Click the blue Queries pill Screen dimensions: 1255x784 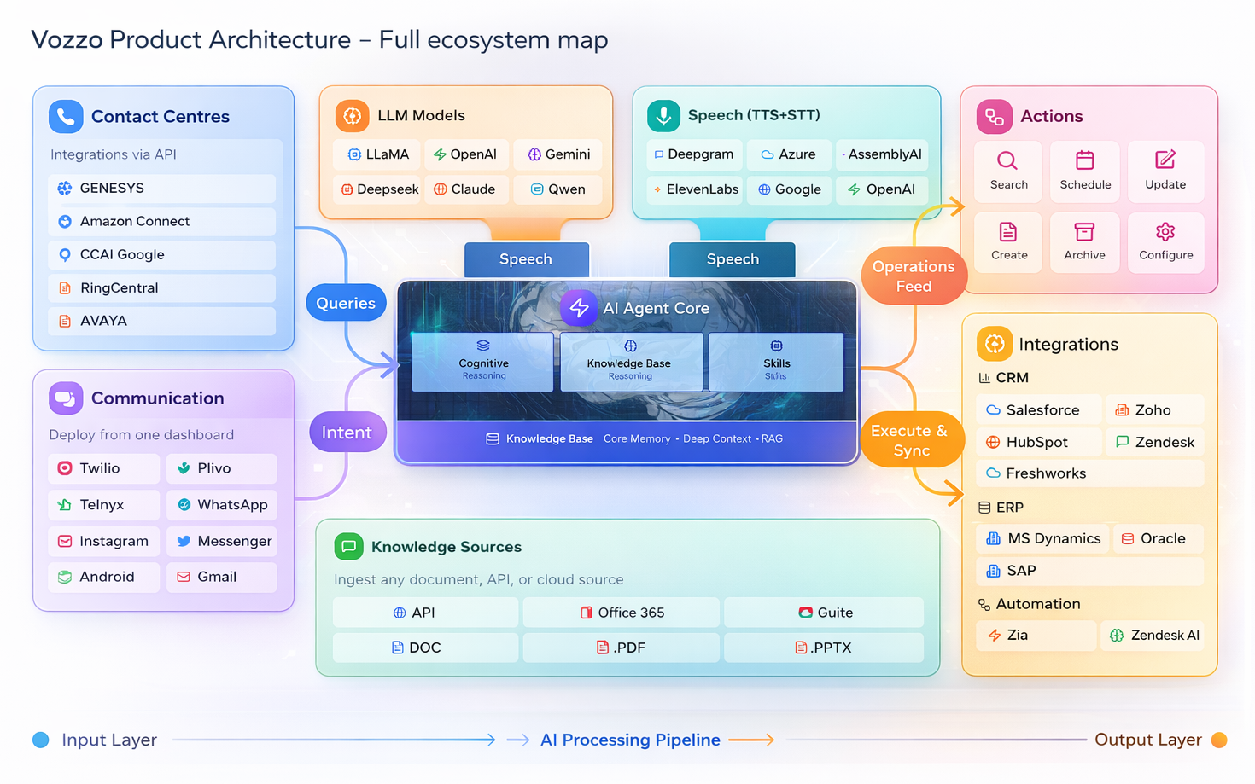(346, 303)
